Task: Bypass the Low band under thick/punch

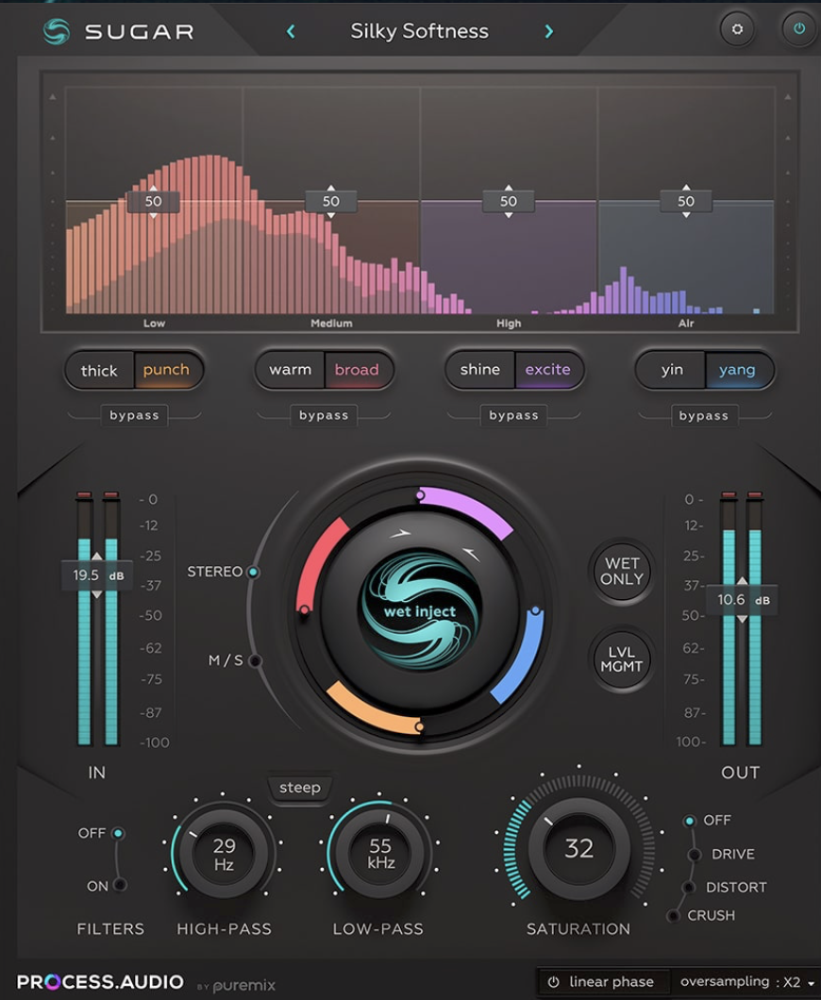Action: (x=134, y=415)
